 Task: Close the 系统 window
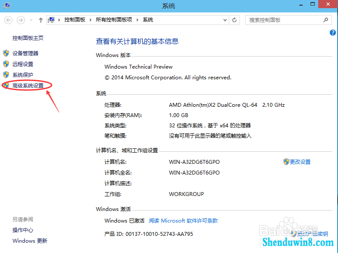tap(328, 4)
